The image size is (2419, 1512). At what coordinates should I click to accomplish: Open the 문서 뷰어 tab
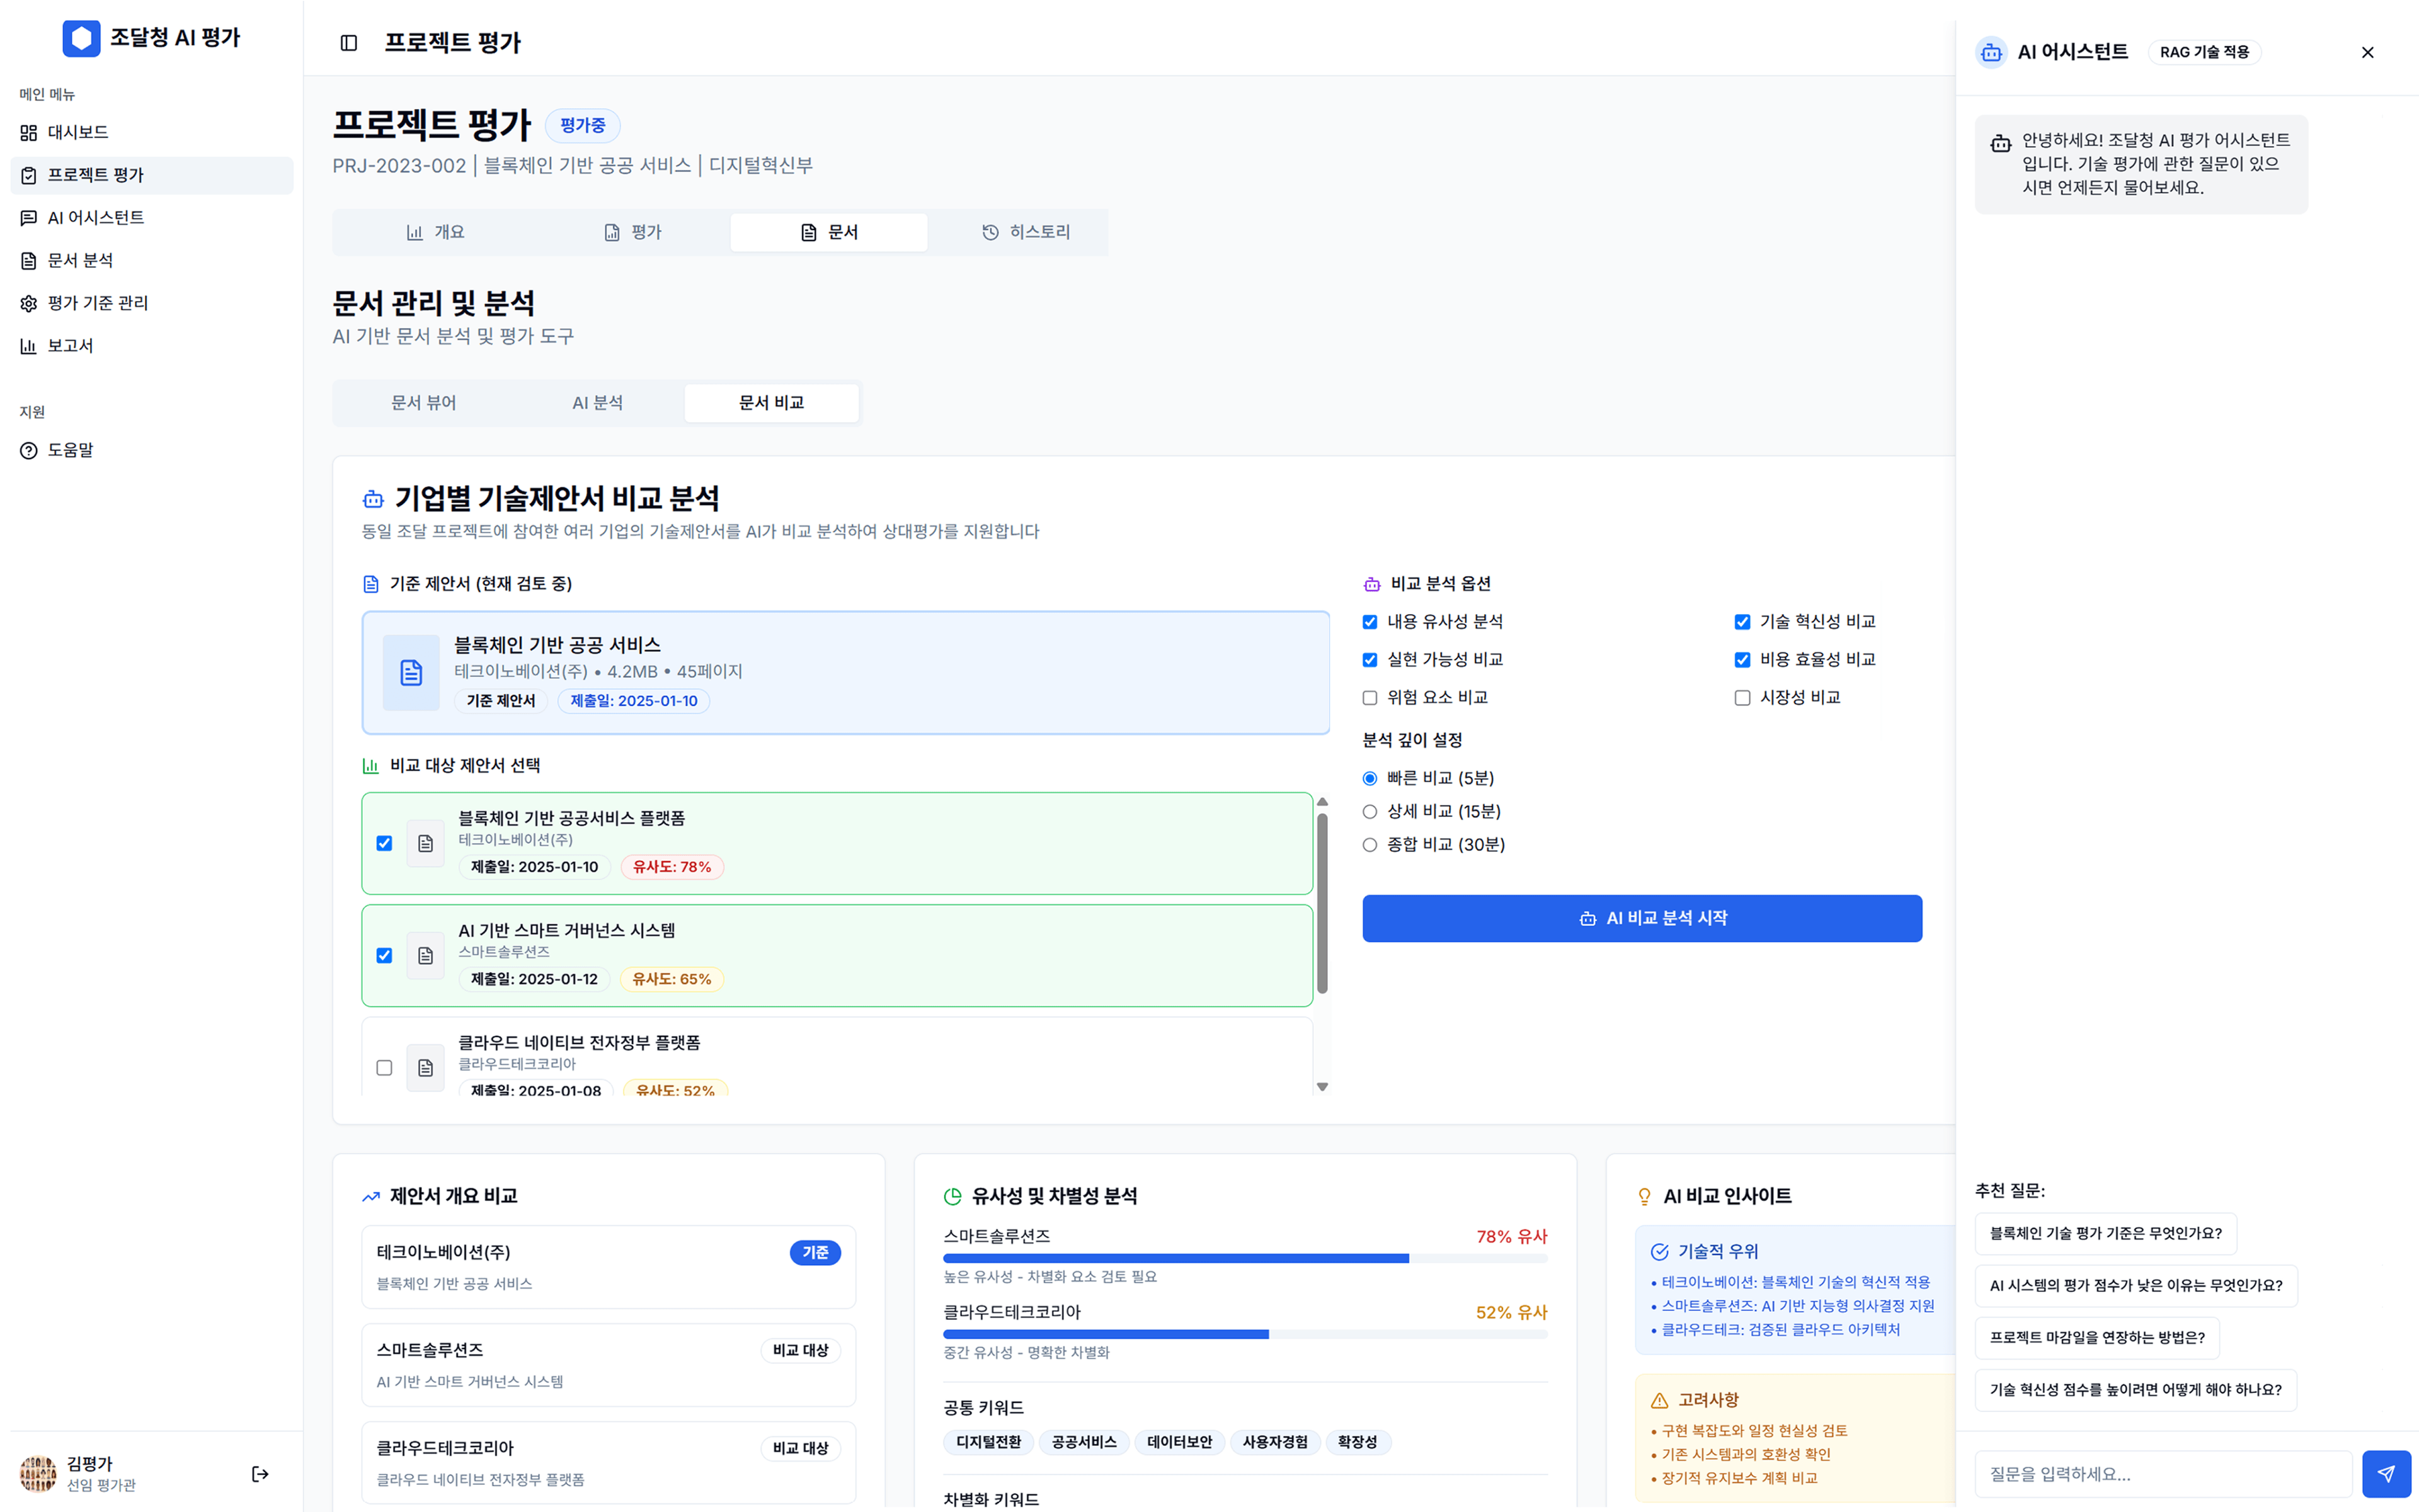pos(423,402)
